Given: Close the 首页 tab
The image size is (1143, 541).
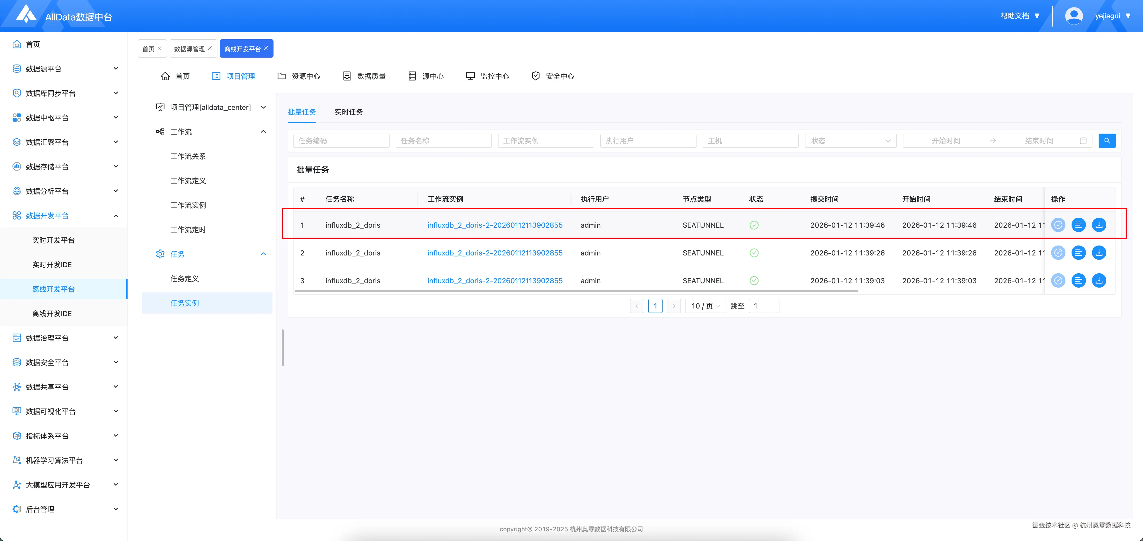Looking at the screenshot, I should [160, 48].
